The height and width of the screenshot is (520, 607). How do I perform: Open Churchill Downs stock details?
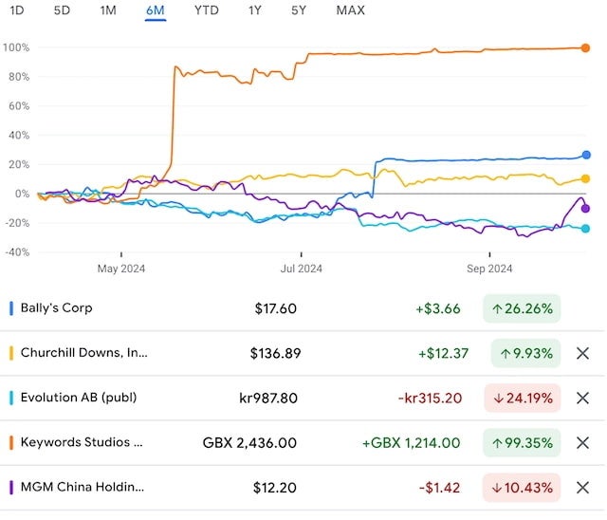pos(84,353)
